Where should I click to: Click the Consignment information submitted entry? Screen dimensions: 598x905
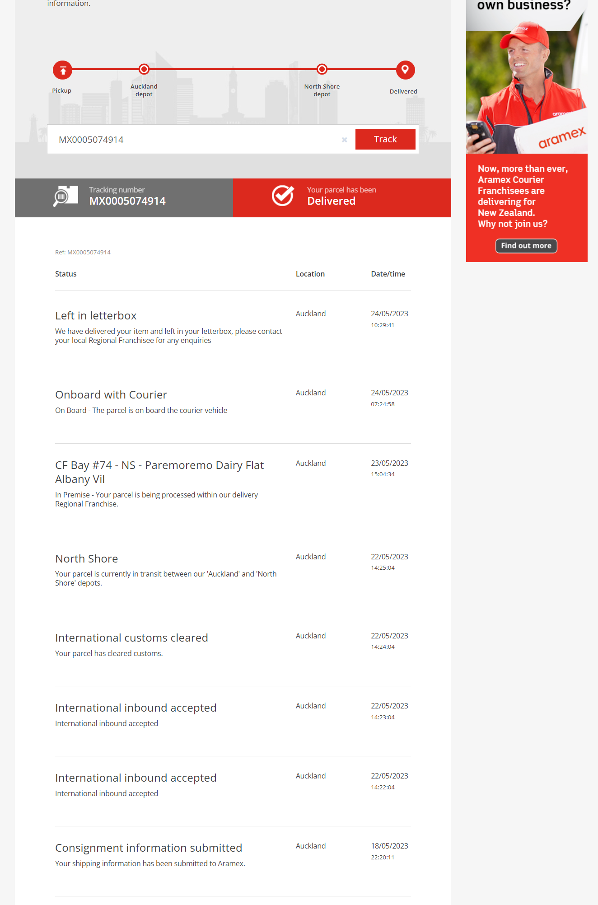click(149, 848)
